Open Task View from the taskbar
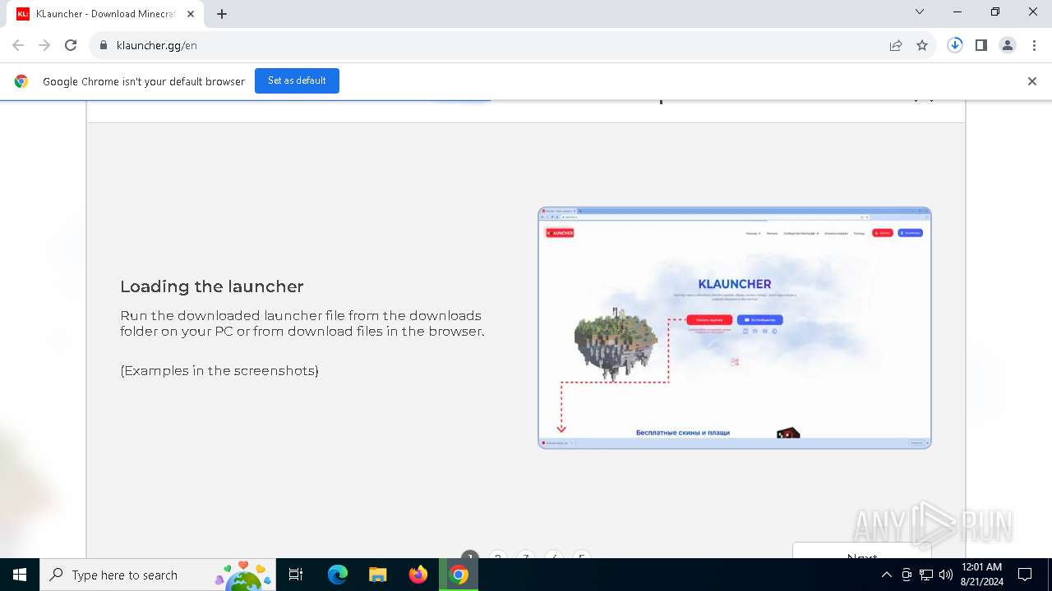This screenshot has height=591, width=1052. [x=296, y=575]
